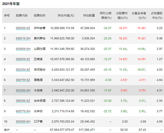Open stock code 603589.SH link
This screenshot has width=164, height=133.
(23, 121)
